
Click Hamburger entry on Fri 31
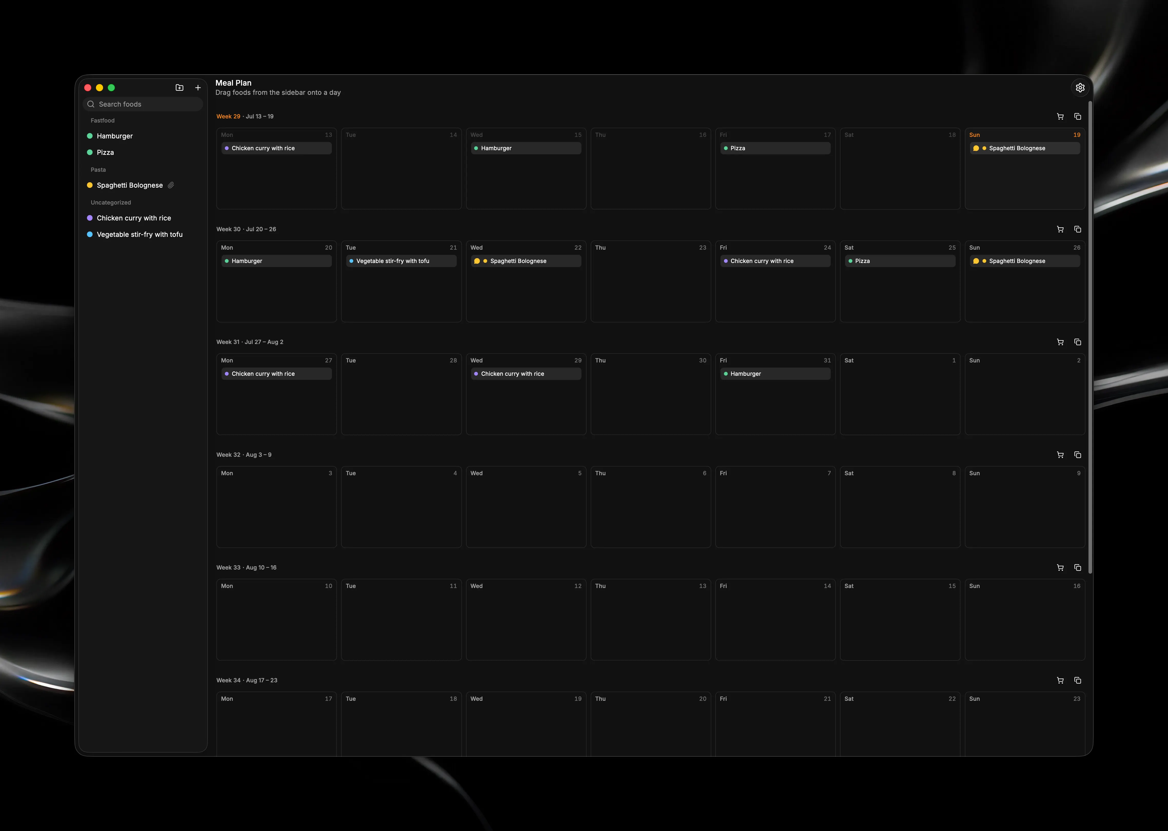click(x=775, y=374)
